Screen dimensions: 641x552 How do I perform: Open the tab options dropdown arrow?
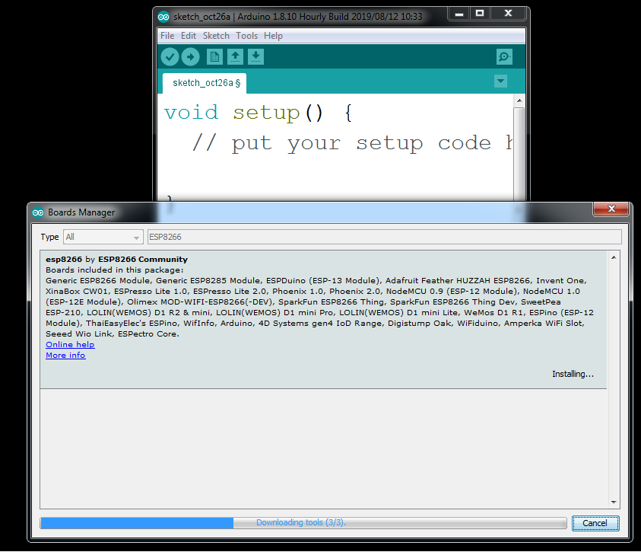501,81
